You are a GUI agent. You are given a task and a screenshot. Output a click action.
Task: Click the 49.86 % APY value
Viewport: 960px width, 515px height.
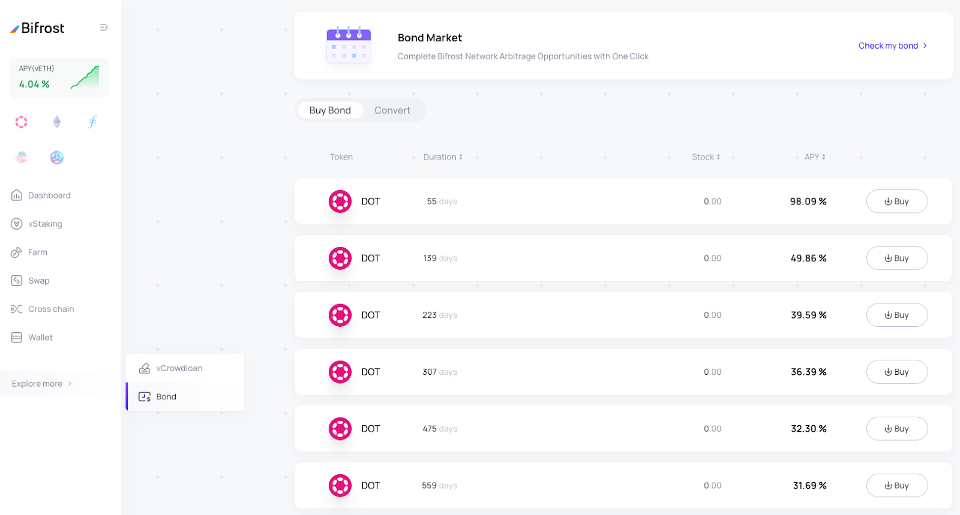[x=808, y=258]
